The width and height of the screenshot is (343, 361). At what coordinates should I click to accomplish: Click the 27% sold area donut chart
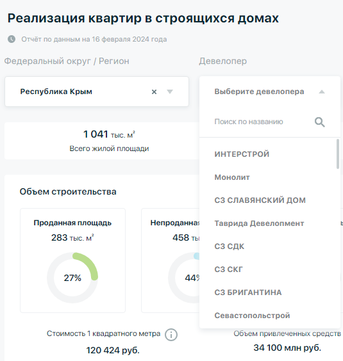[72, 278]
